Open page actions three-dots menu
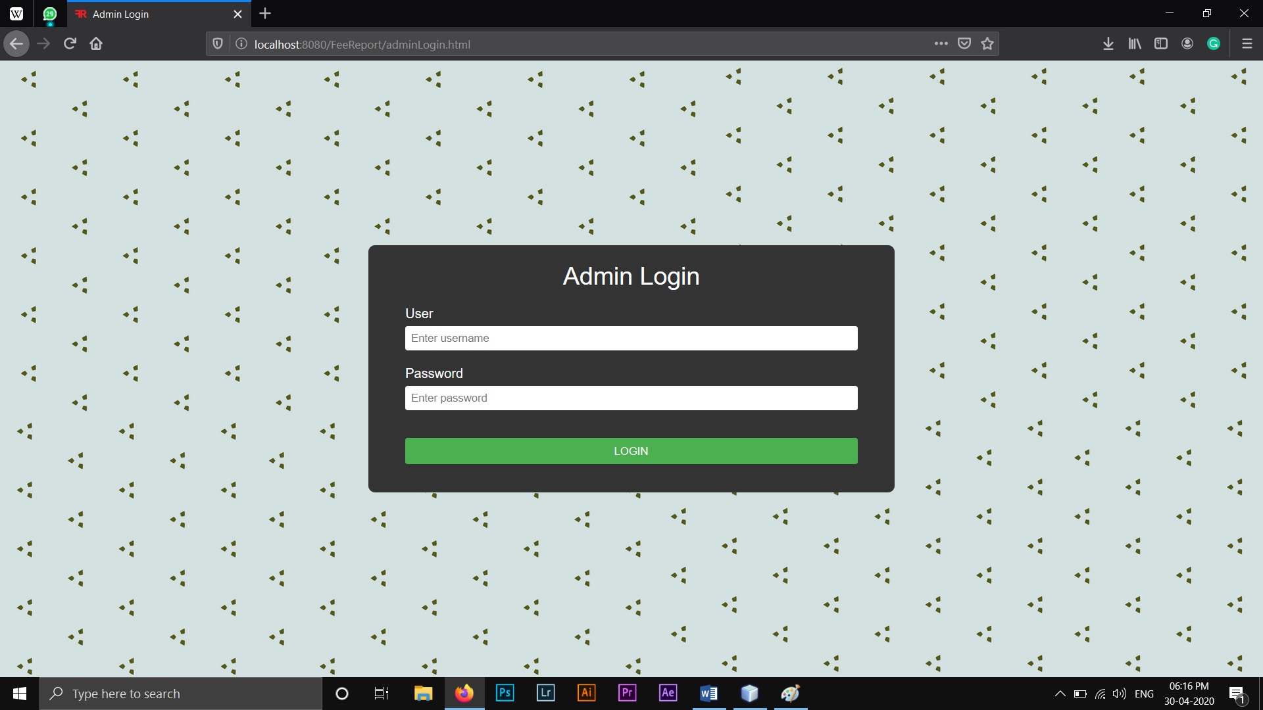This screenshot has height=710, width=1263. pos(941,44)
